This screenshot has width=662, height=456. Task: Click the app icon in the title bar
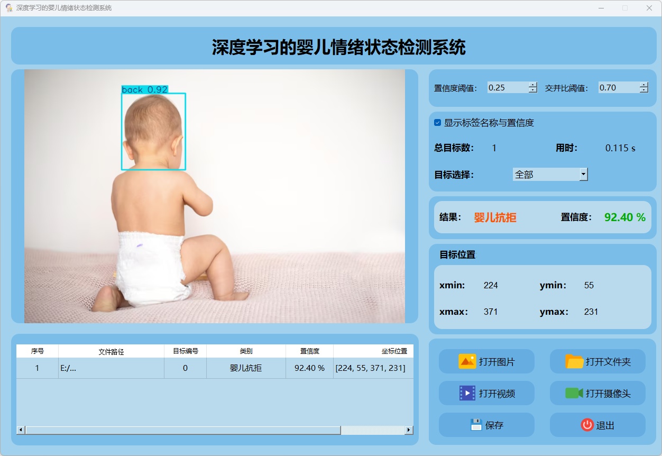pyautogui.click(x=8, y=8)
